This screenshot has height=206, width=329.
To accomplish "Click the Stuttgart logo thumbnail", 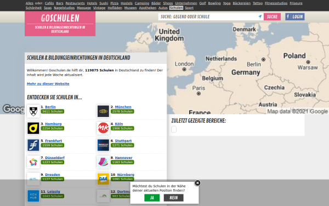I will 103,145.
